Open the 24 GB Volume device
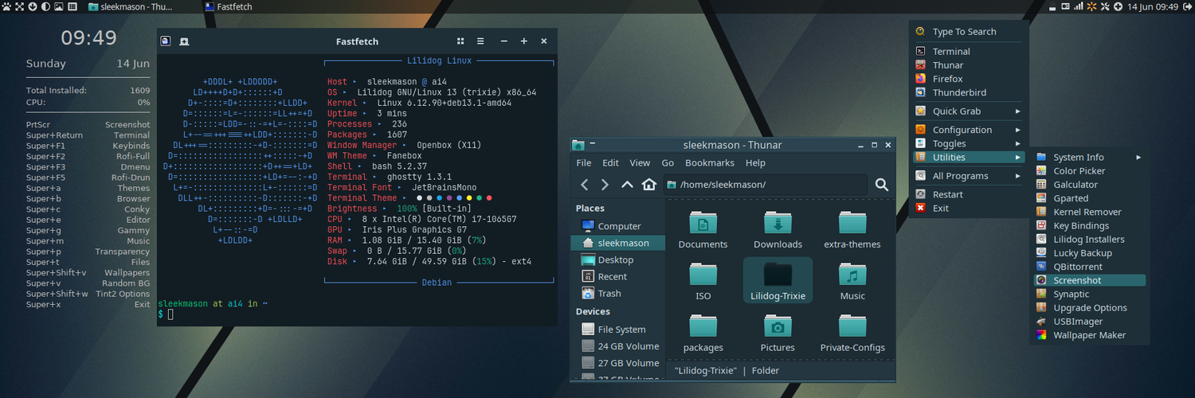This screenshot has width=1195, height=398. pyautogui.click(x=618, y=345)
